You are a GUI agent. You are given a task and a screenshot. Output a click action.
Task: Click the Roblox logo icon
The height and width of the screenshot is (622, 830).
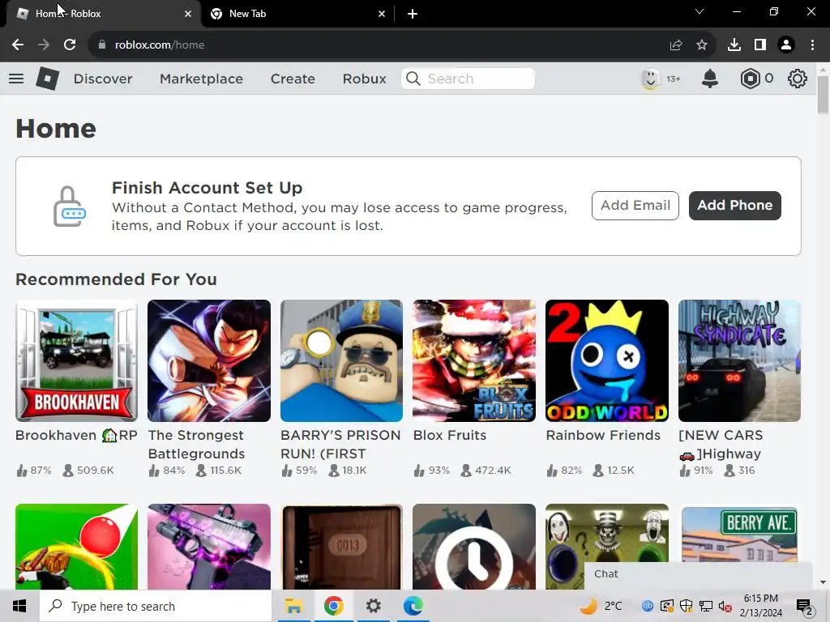click(47, 79)
